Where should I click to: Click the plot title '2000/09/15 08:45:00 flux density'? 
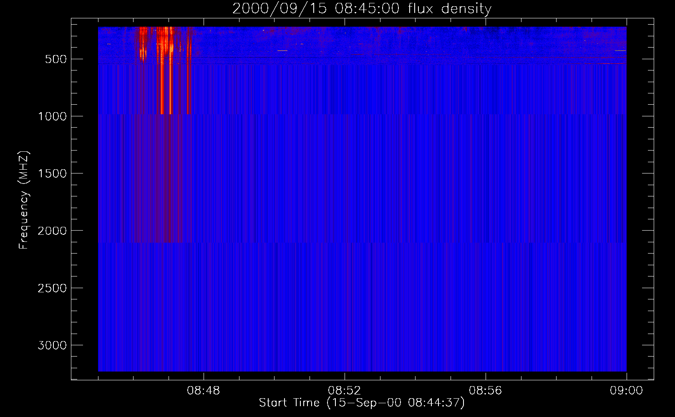(362, 9)
